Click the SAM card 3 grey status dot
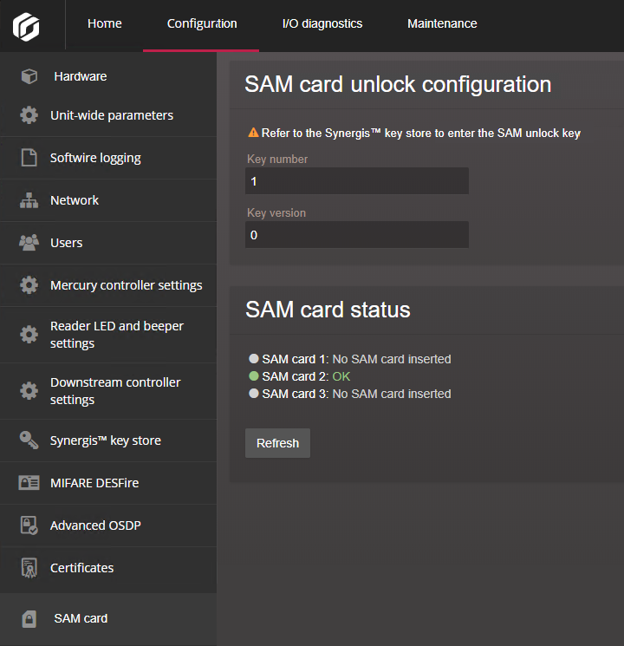Viewport: 624px width, 646px height. point(254,393)
